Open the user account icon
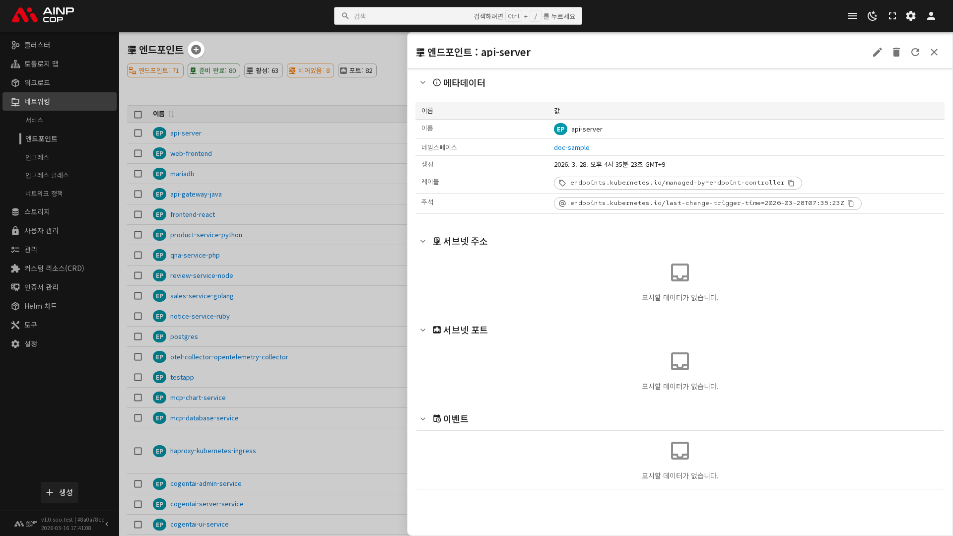953x536 pixels. (931, 16)
